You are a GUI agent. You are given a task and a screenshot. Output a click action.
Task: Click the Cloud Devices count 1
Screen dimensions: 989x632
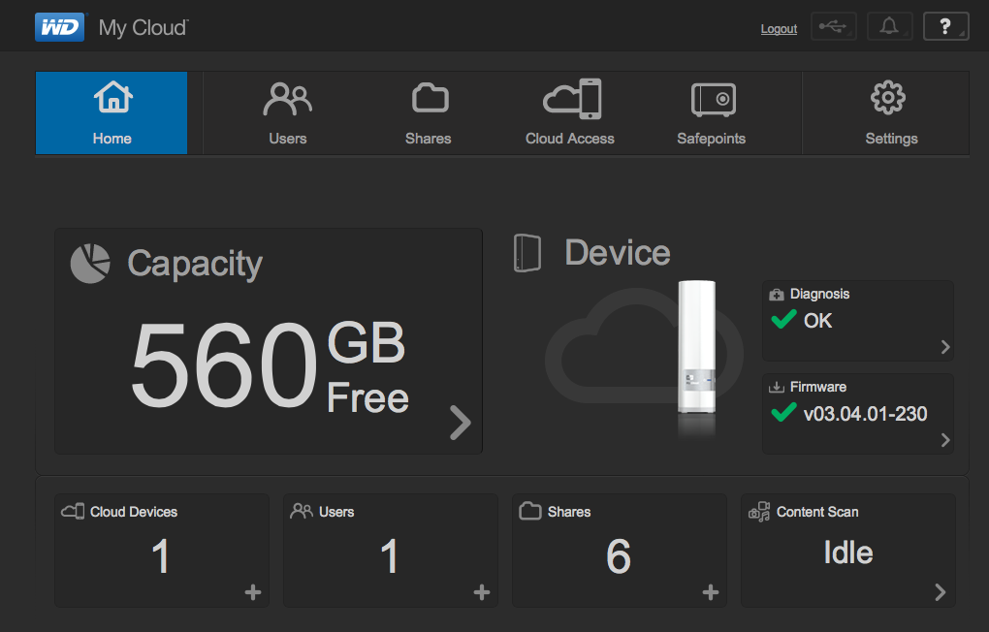(x=161, y=556)
